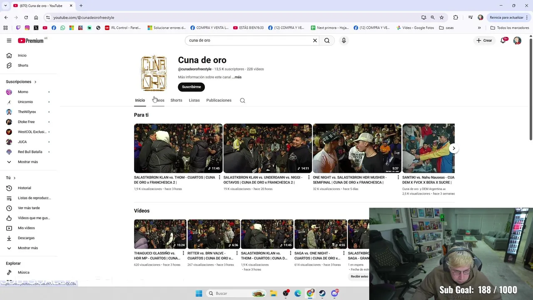
Task: Open the Twitch bookmark
Action: tap(18, 28)
